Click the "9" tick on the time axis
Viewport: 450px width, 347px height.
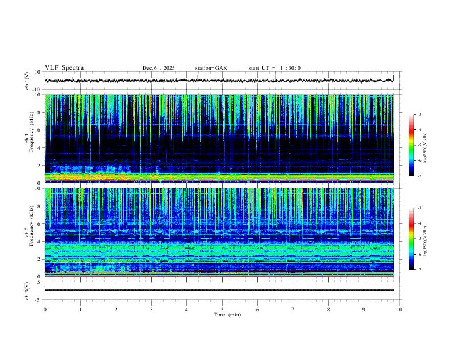pyautogui.click(x=364, y=310)
